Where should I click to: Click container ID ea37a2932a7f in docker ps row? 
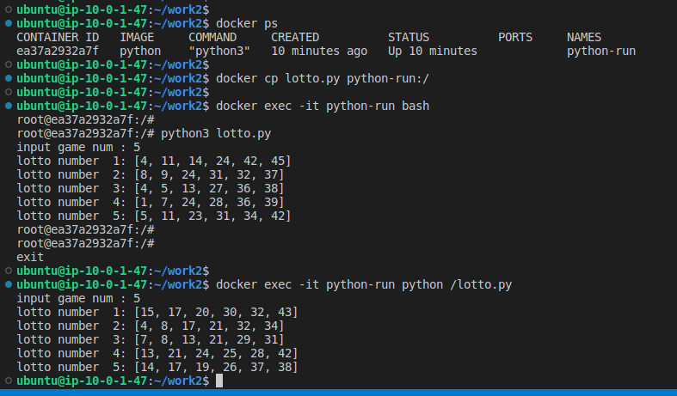pos(58,51)
